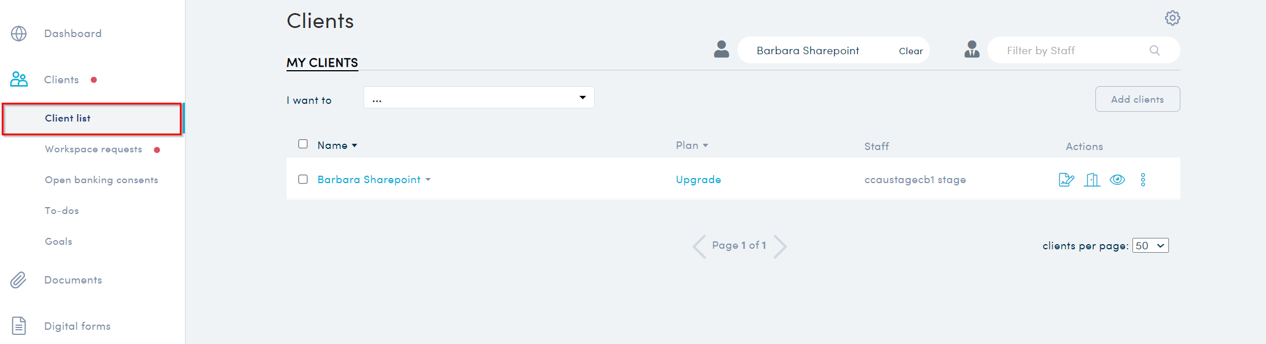Expand the arrow next to Barbara Sharepoint name
This screenshot has width=1266, height=344.
(428, 180)
